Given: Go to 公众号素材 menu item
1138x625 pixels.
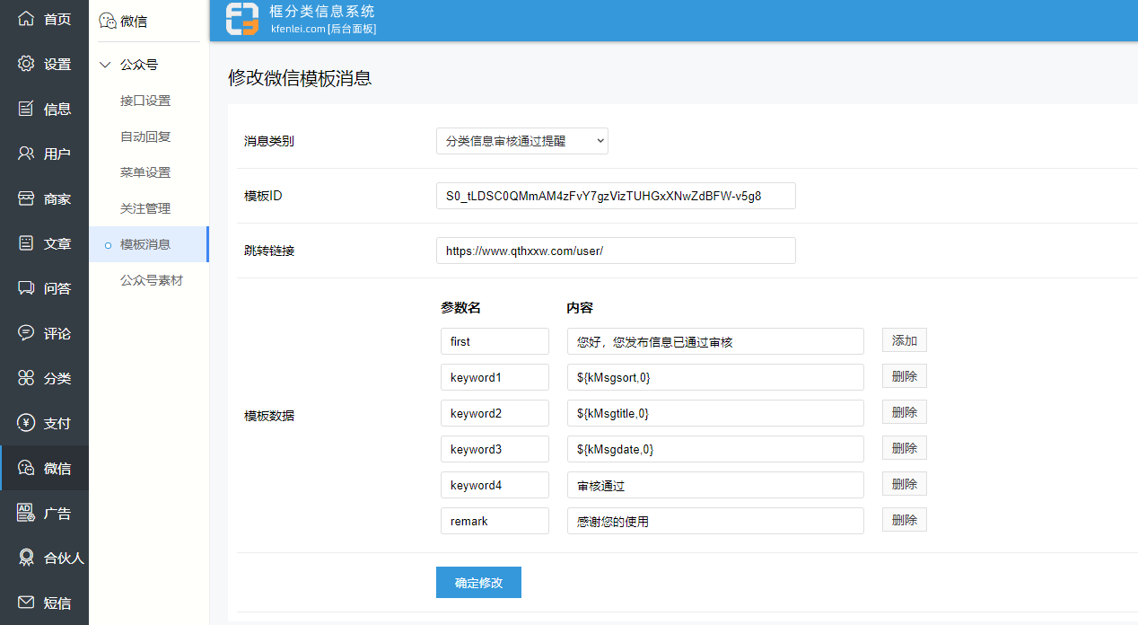Looking at the screenshot, I should (x=152, y=280).
